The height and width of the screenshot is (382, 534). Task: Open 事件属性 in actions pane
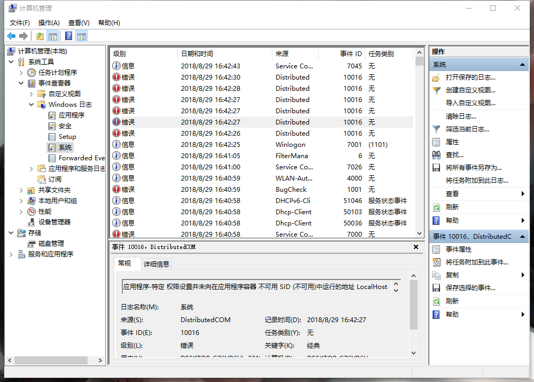(458, 250)
